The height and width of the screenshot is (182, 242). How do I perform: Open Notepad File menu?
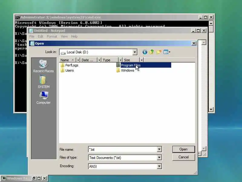coord(32,36)
